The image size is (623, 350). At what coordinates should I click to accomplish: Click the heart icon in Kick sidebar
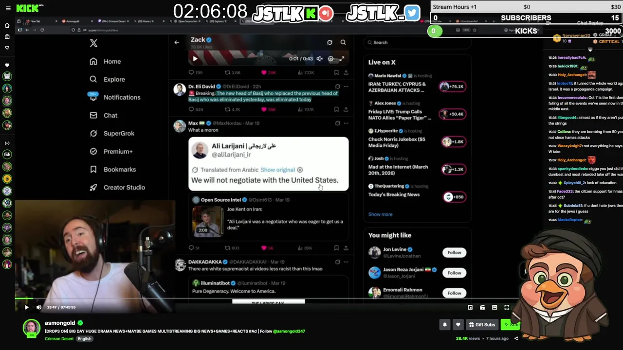click(7, 48)
